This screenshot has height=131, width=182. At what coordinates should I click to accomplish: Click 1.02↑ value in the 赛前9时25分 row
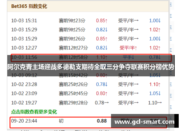click(155, 30)
